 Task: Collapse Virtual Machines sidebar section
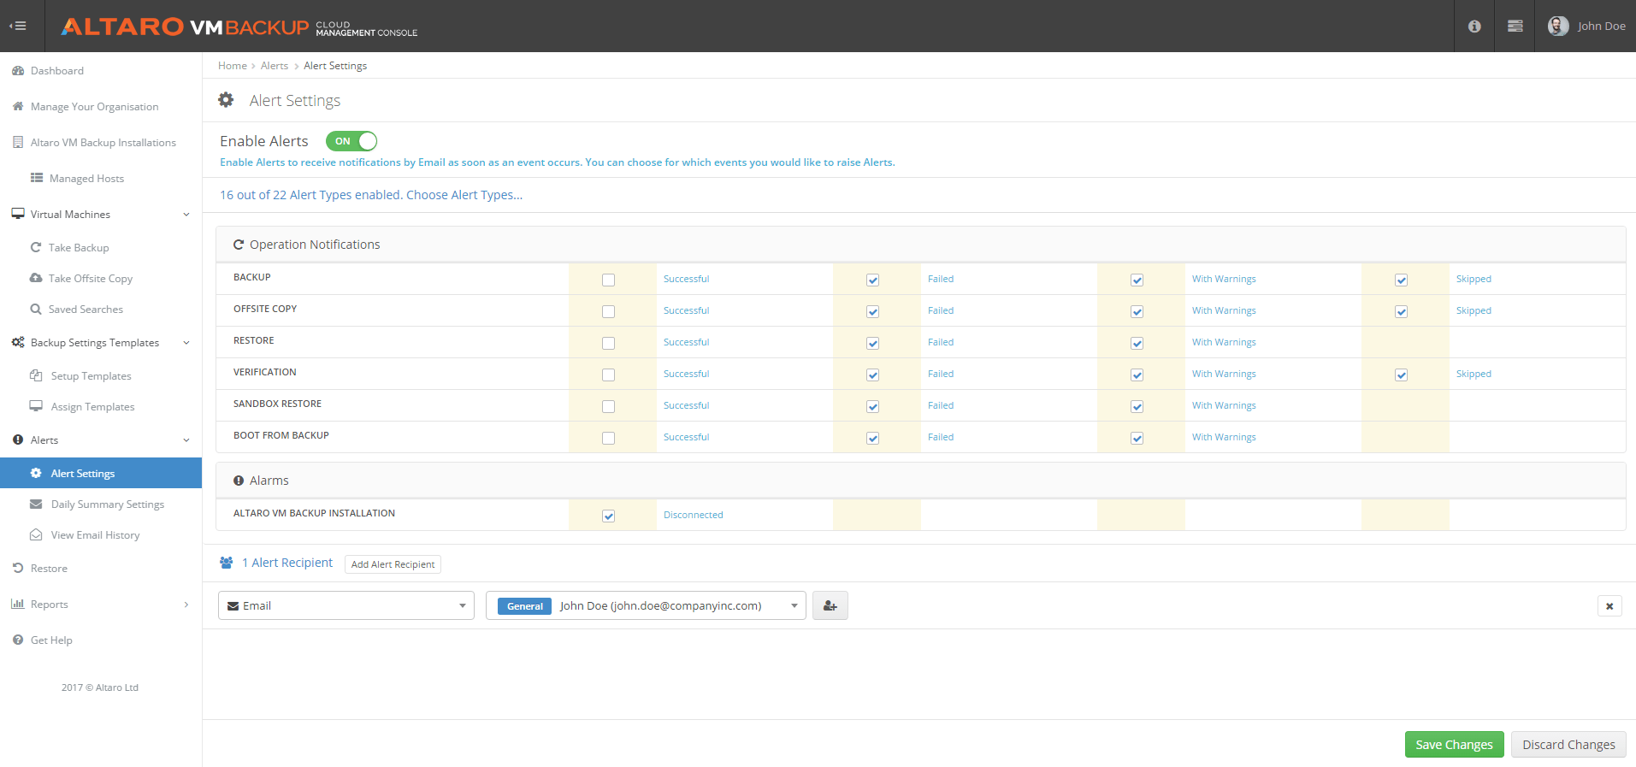coord(186,215)
